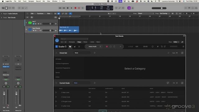
Task: Click the Scaler tempo sync clock icon
Action: [153, 47]
